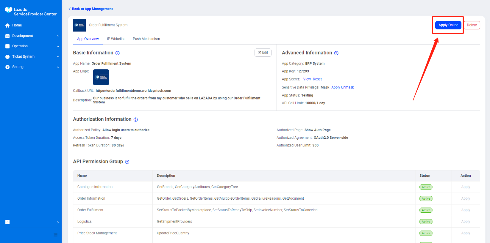490x243 pixels.
Task: Click the Callback URL "https://orderfulfillmentdemo.worldsyntech.com"
Action: (x=133, y=91)
